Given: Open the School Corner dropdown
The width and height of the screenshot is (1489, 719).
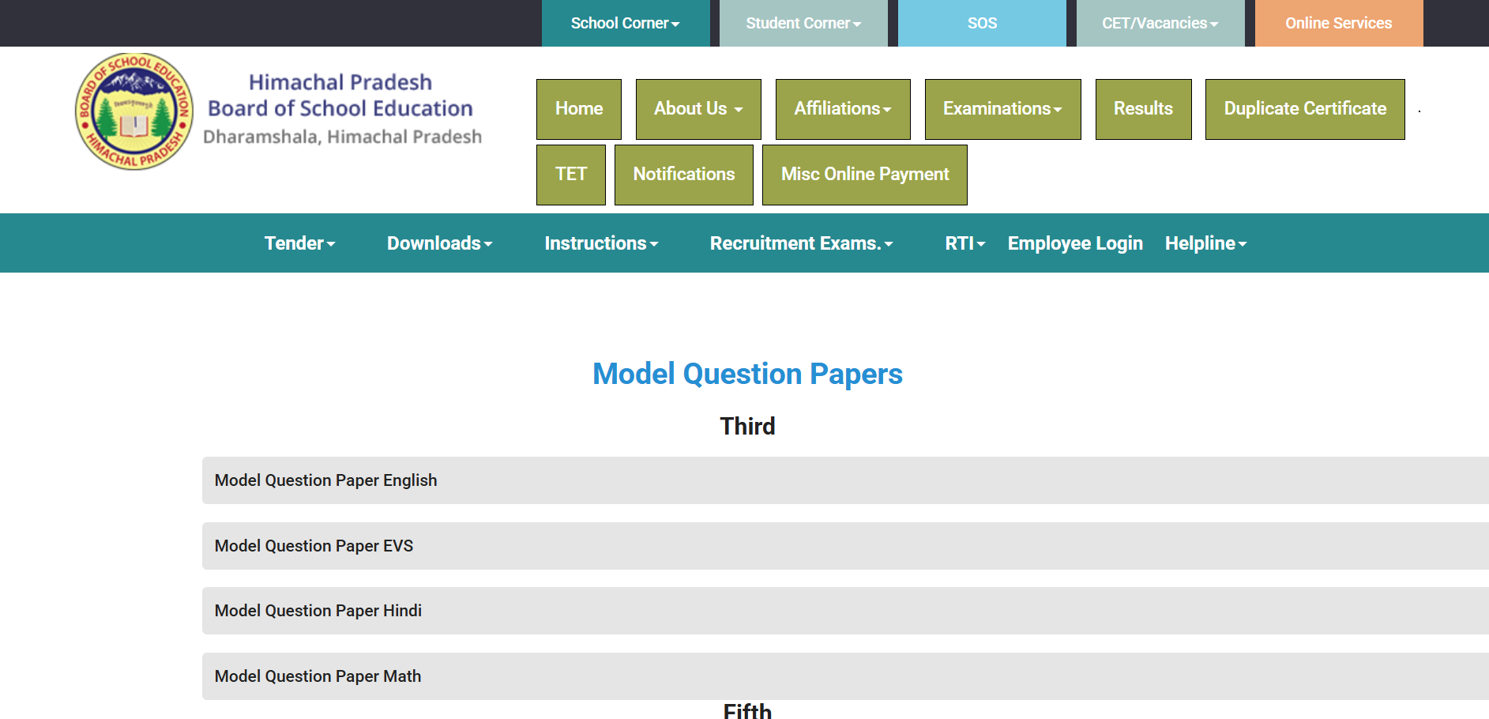Looking at the screenshot, I should (x=626, y=23).
